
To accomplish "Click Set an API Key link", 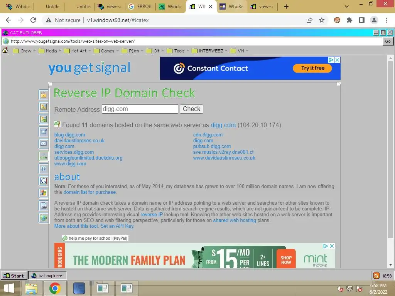I will tap(117, 226).
